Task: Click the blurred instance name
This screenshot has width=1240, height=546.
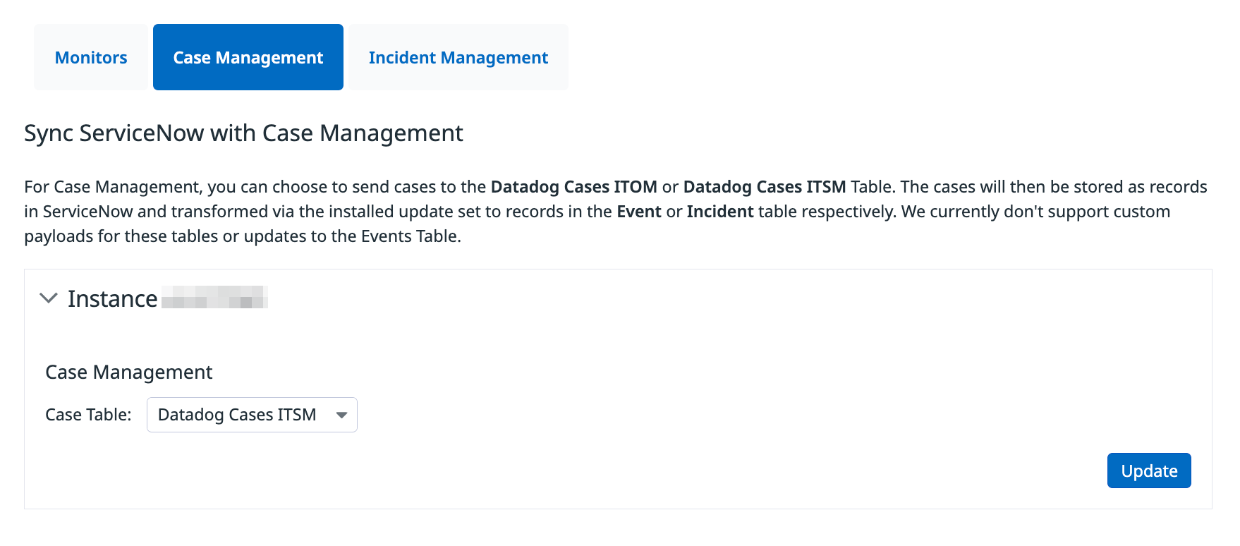Action: coord(215,298)
